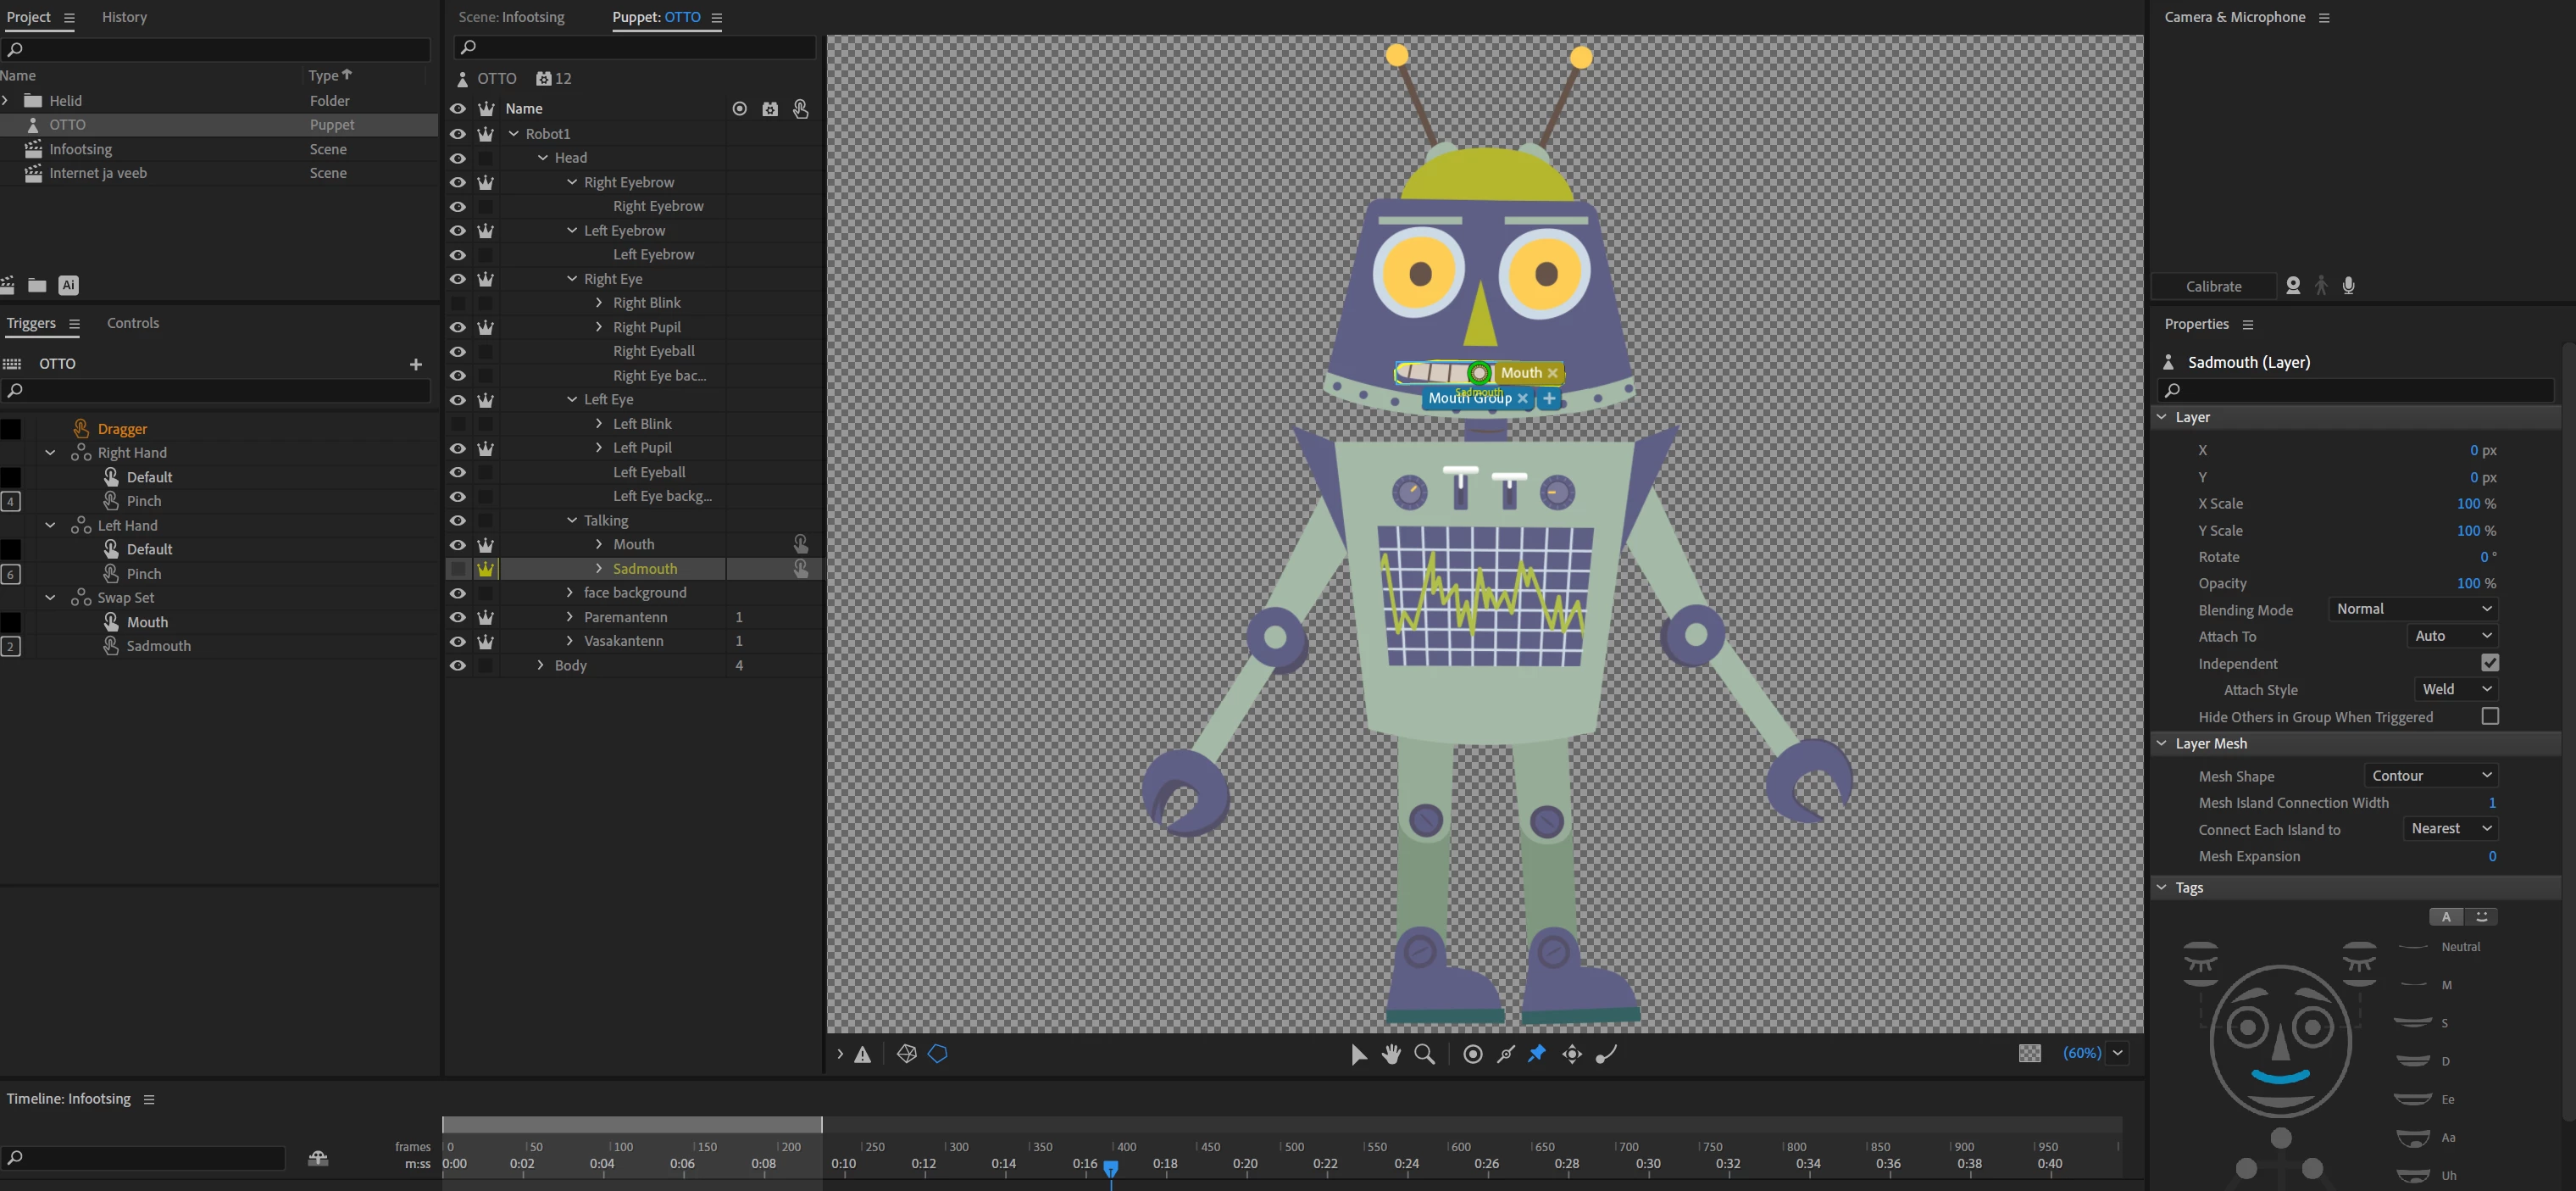Viewport: 2576px width, 1191px height.
Task: Click the transparency grid icon
Action: (x=2029, y=1053)
